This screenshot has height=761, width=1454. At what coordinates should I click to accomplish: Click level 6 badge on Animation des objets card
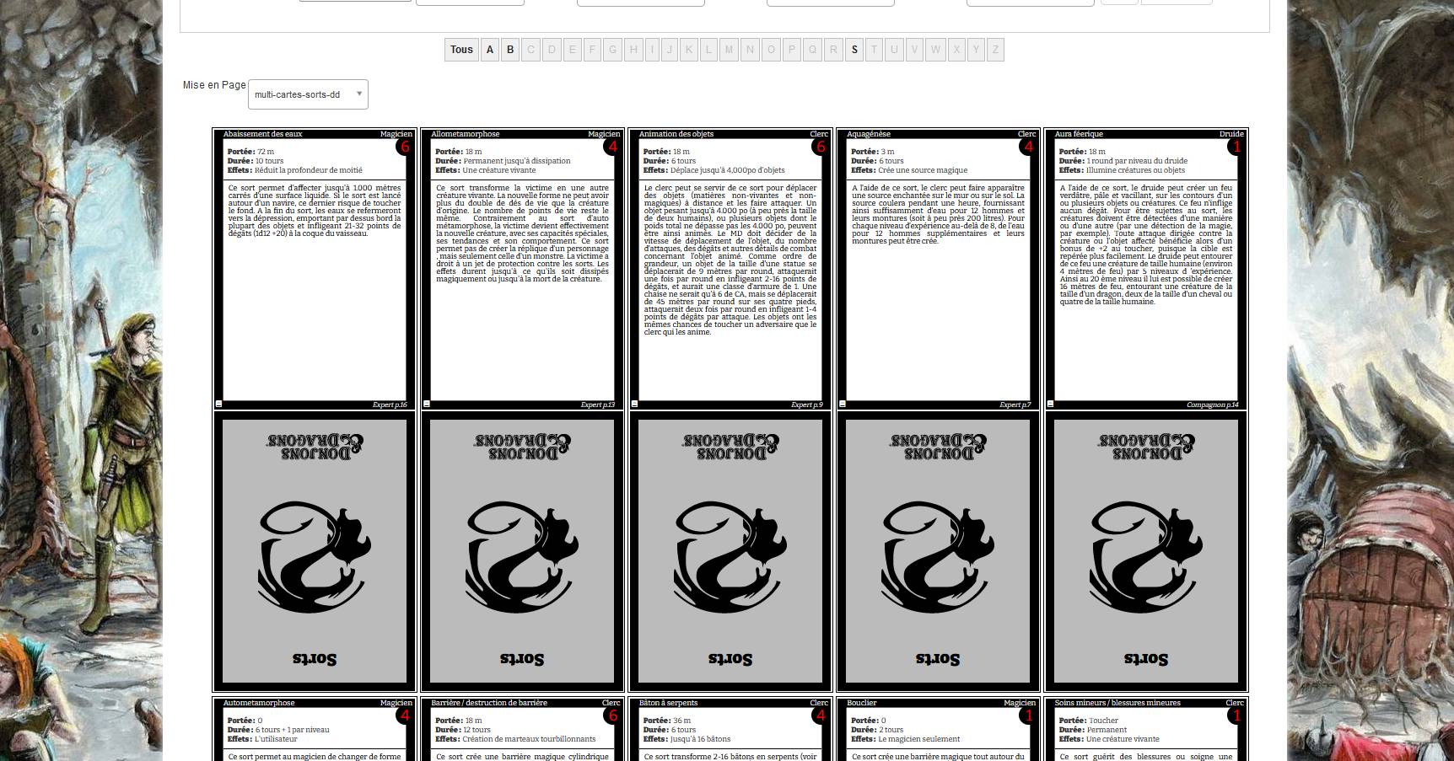click(821, 147)
